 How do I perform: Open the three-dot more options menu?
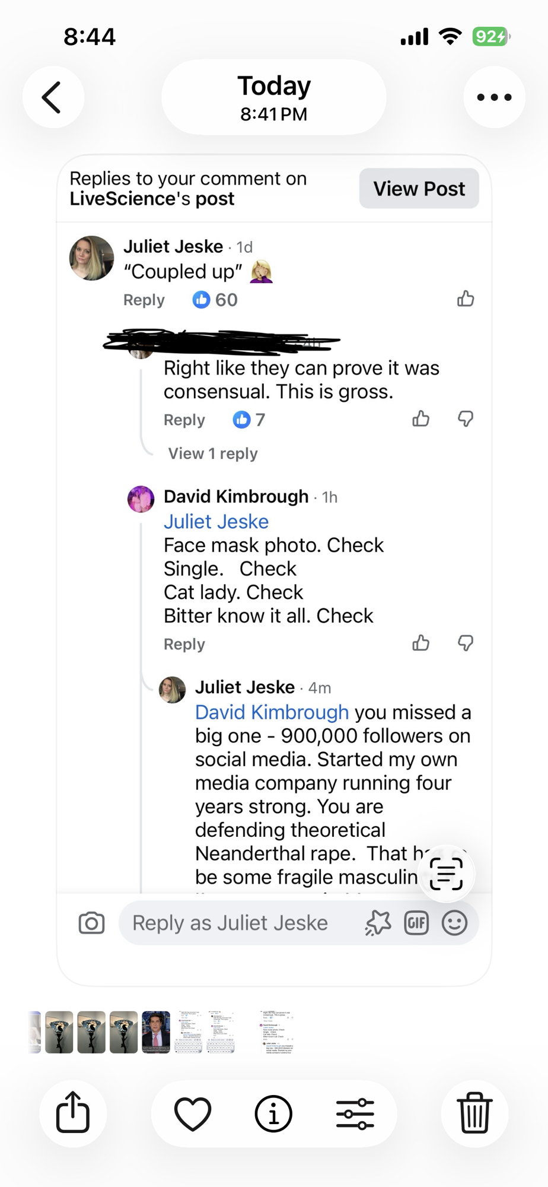point(494,97)
